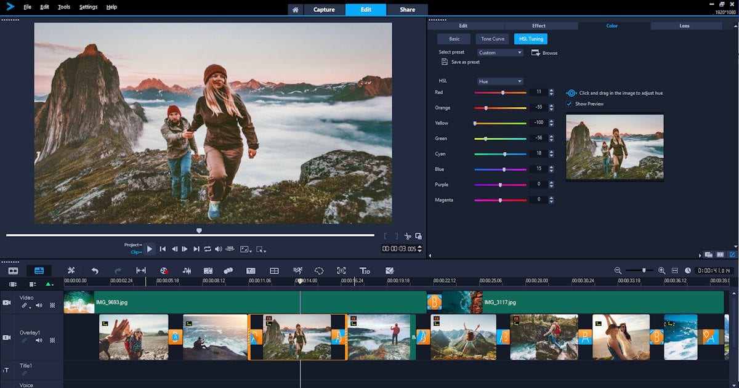
Task: Open the Sound Mixer
Action: [x=187, y=270]
